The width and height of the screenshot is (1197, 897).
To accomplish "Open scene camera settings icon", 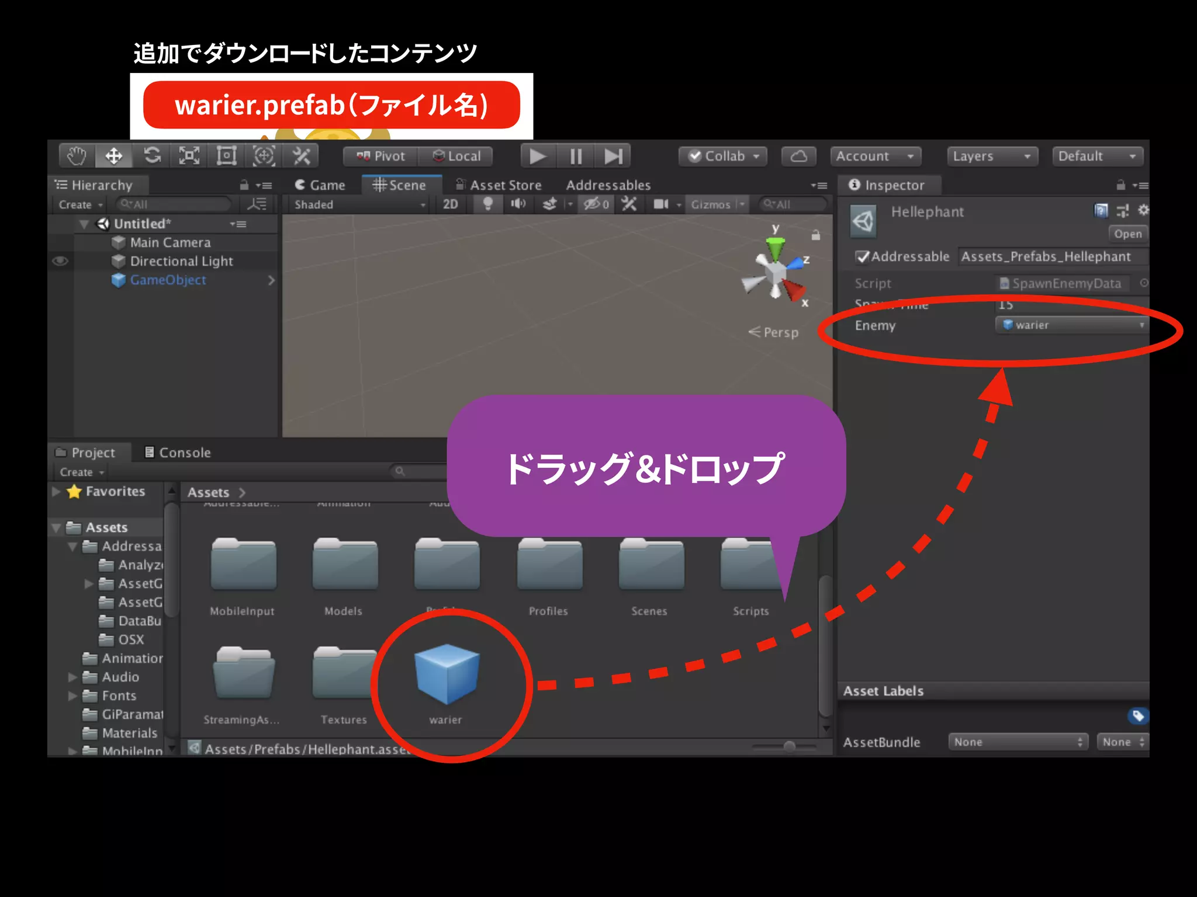I will (x=661, y=204).
